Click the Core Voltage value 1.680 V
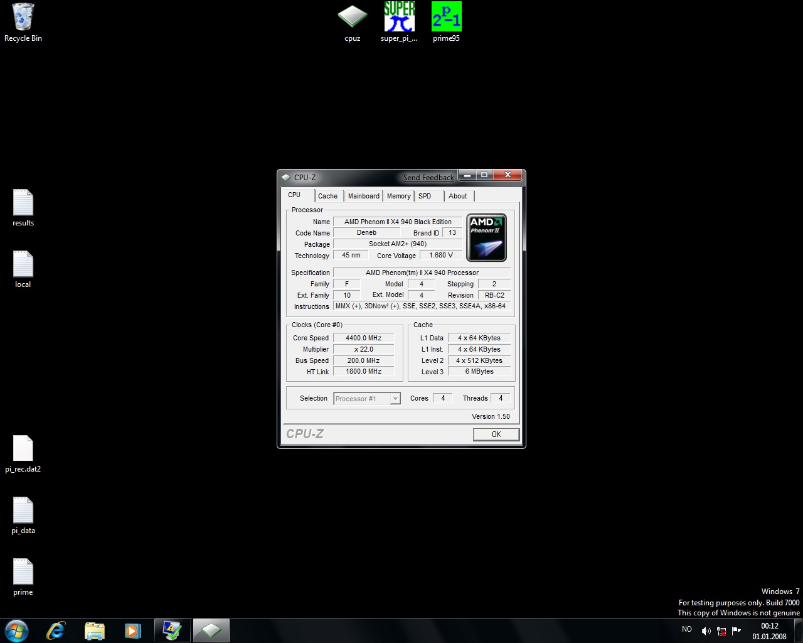 (441, 255)
